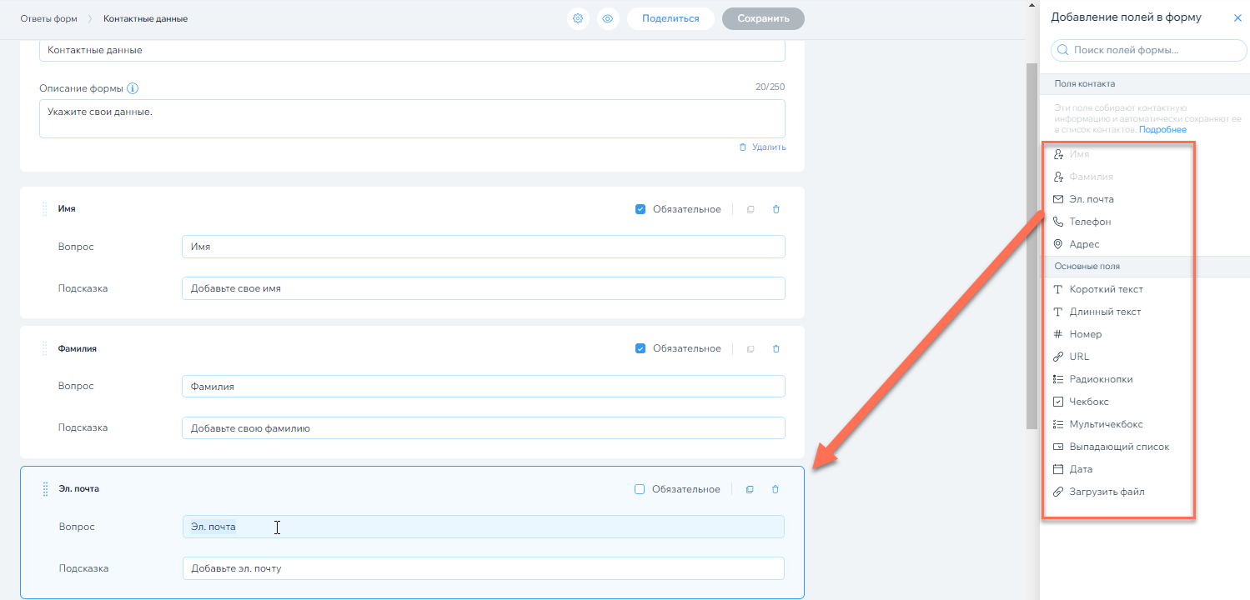Click the Поля контакта section header
This screenshot has width=1250, height=600.
[1145, 84]
